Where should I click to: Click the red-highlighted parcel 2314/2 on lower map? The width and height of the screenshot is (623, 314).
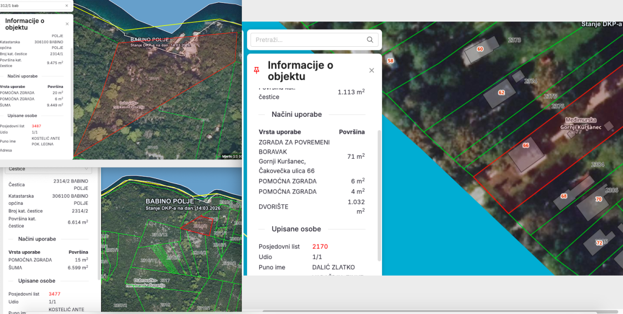click(199, 226)
